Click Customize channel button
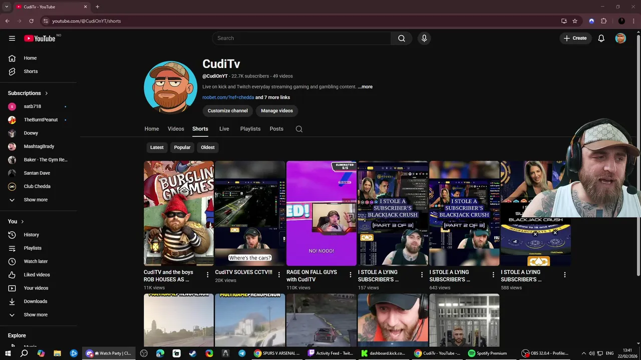The image size is (641, 360). pyautogui.click(x=228, y=110)
